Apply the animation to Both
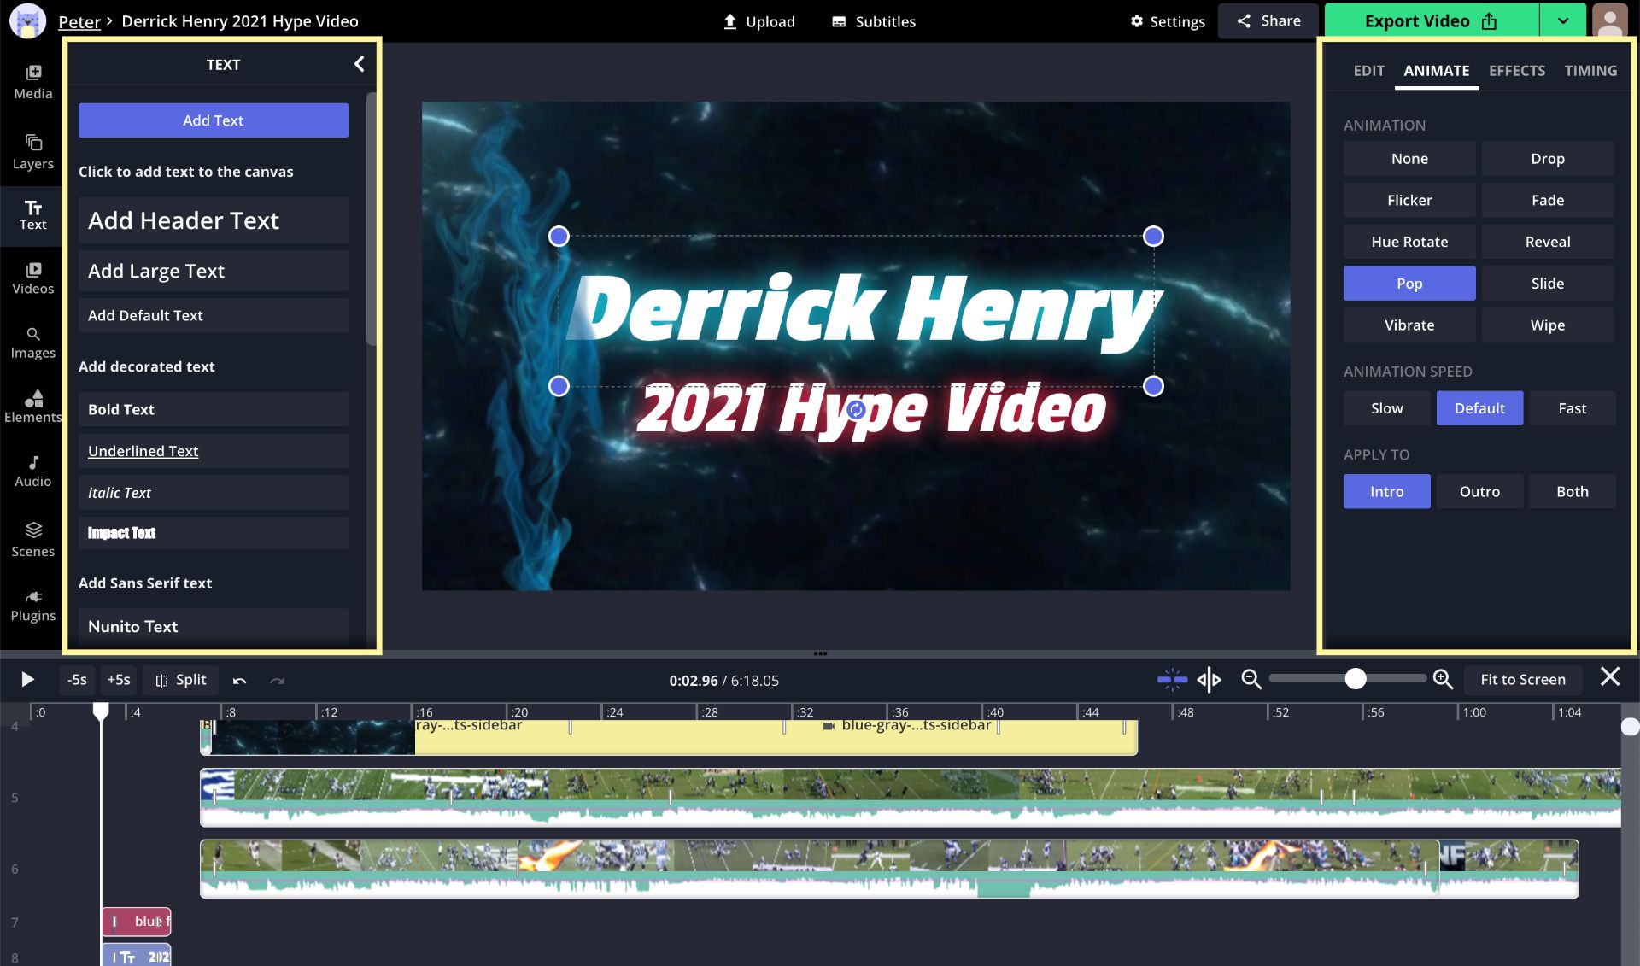The width and height of the screenshot is (1640, 966). 1572,491
